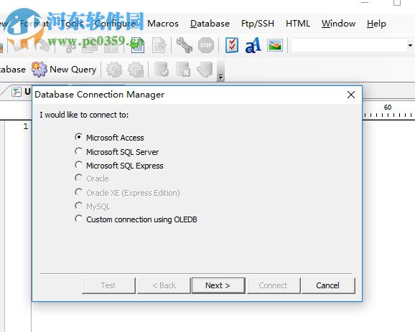The width and height of the screenshot is (415, 332).
Task: Open the Ftp/SSH menu
Action: (258, 24)
